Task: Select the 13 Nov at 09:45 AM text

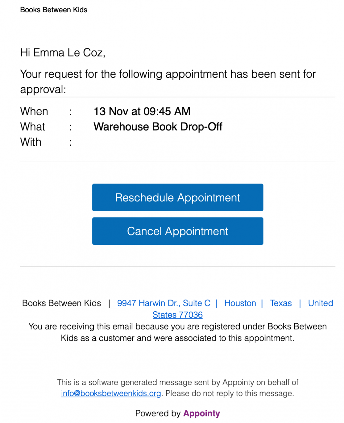Action: tap(142, 111)
